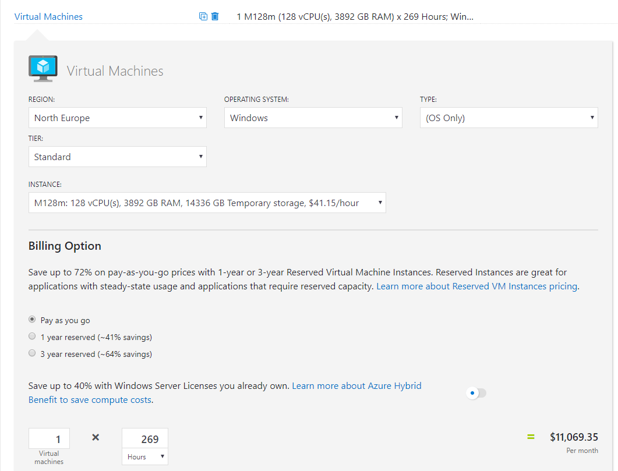The width and height of the screenshot is (618, 471).
Task: Change the Hours unit dropdown
Action: click(x=144, y=457)
